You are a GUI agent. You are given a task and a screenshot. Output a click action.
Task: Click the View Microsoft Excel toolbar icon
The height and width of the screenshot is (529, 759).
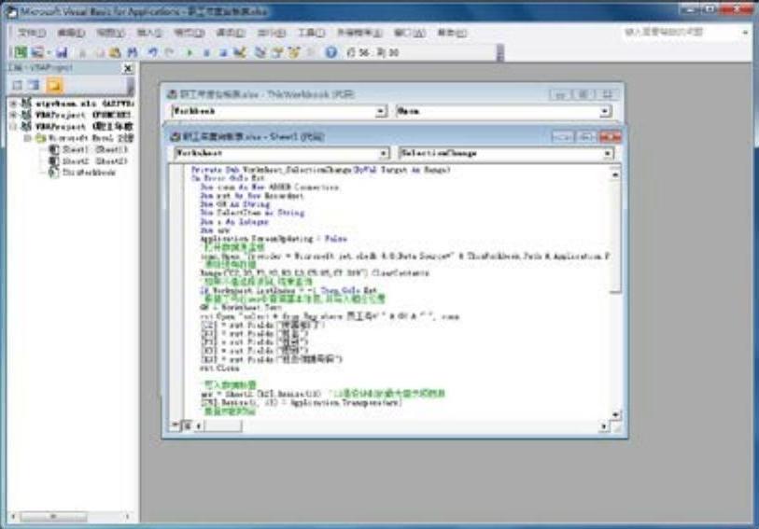[21, 52]
